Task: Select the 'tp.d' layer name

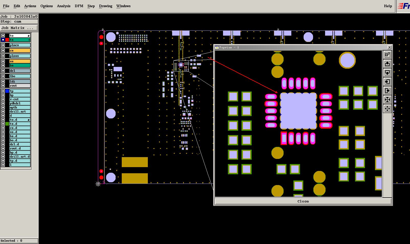Action: pos(20,161)
